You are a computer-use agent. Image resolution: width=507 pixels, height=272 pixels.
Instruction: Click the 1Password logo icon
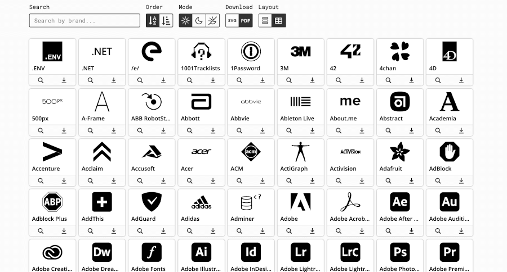pyautogui.click(x=251, y=51)
